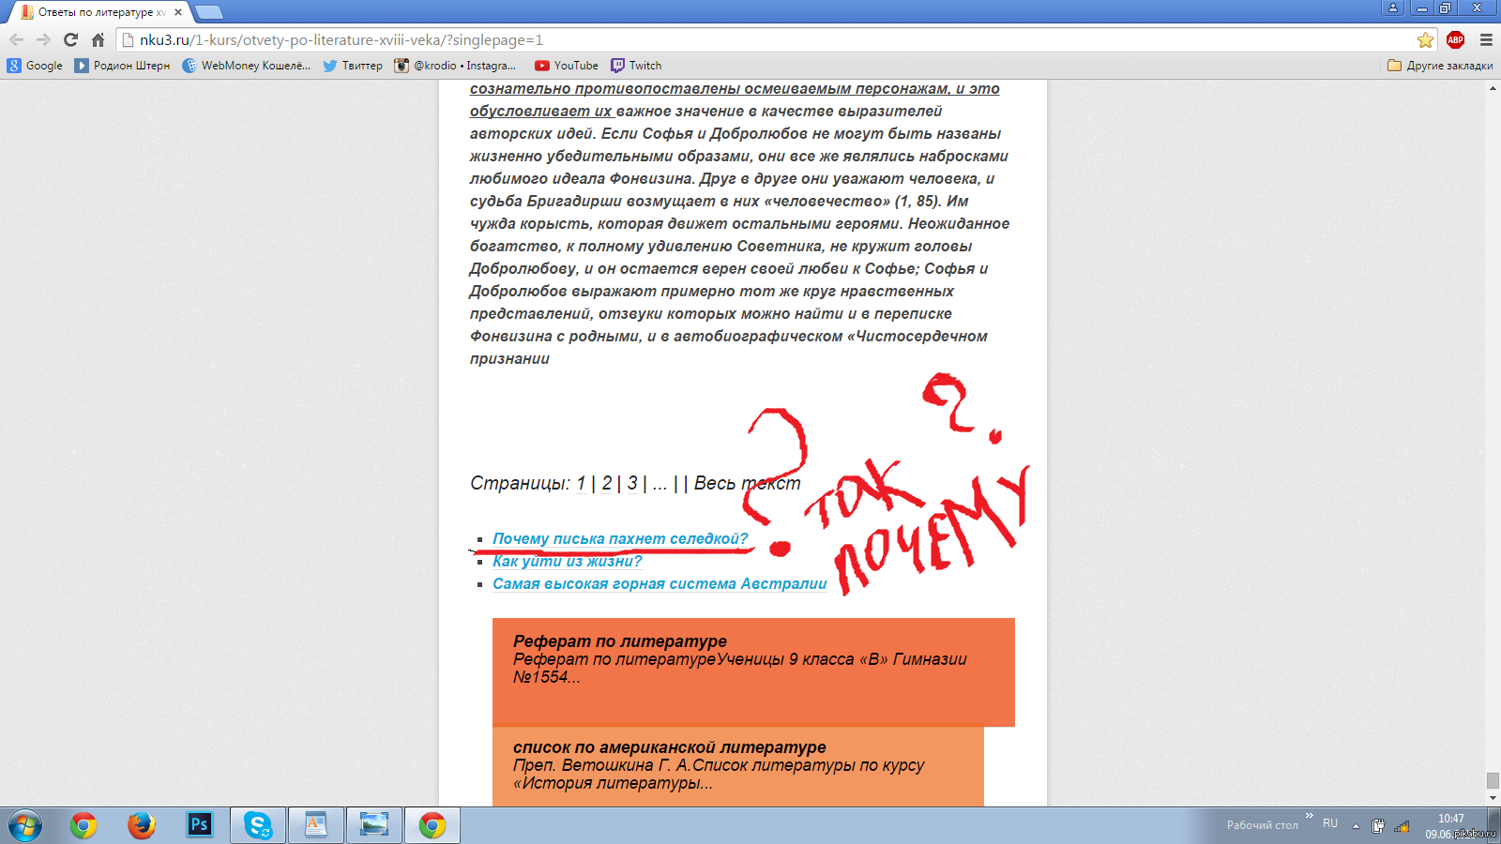Bookmark this page with the star icon

point(1425,39)
